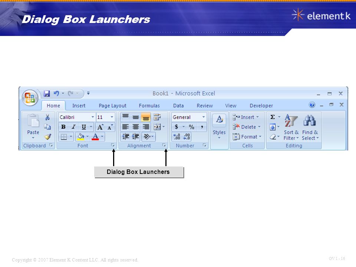Viewport: 356px width, 267px height.
Task: Increase font size with large A
Action: tap(100, 127)
